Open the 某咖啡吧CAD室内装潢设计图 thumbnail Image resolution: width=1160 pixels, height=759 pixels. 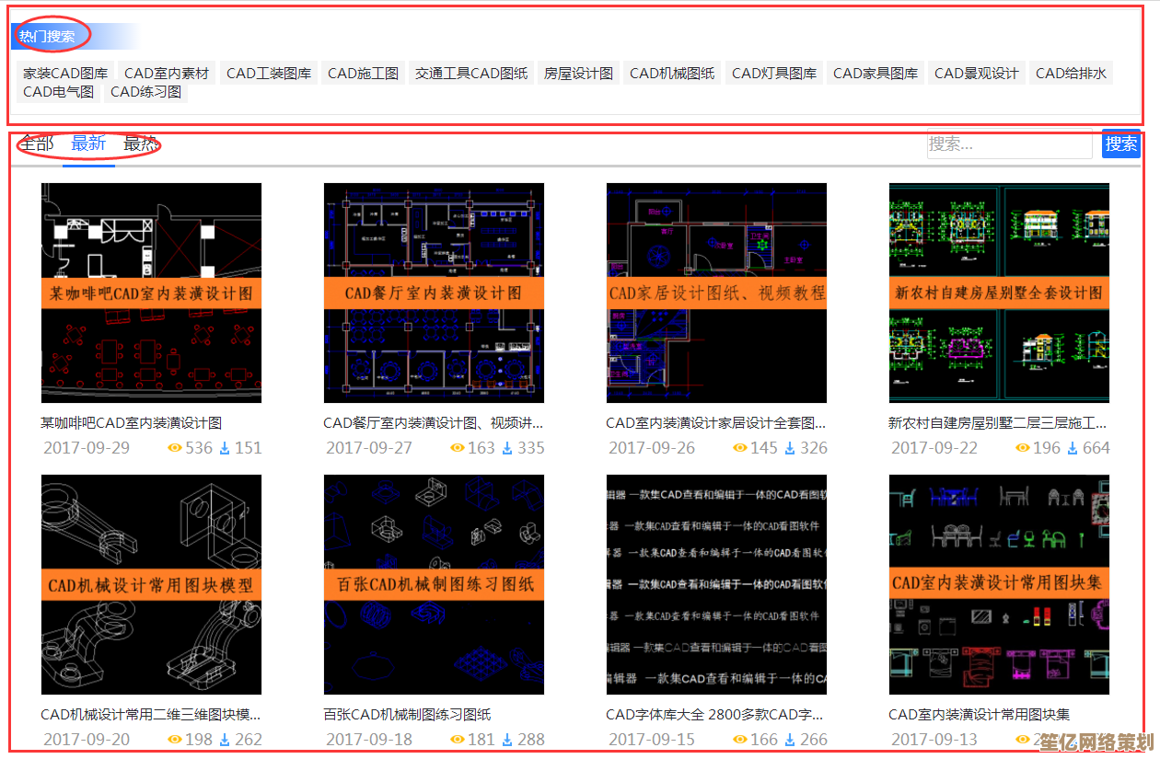[x=151, y=293]
